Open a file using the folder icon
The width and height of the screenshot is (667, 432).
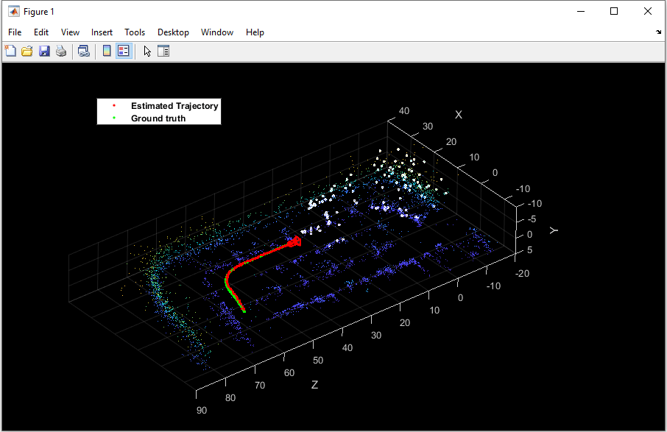tap(27, 51)
